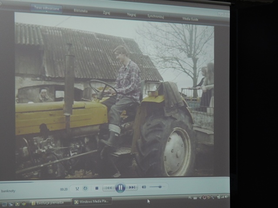Go to the previous track
The height and width of the screenshot is (208, 278).
pyautogui.click(x=109, y=188)
